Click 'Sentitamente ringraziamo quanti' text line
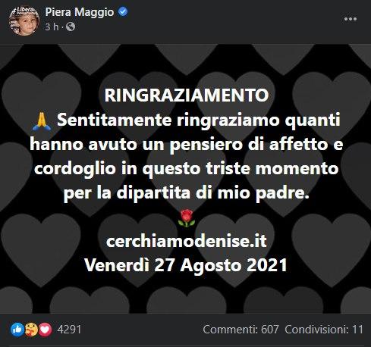Viewport: 371px width, 347px height. tap(198, 120)
